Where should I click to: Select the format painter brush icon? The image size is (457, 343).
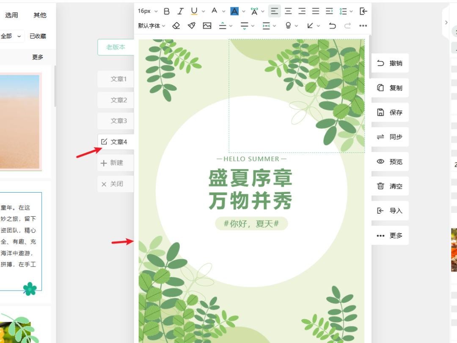[192, 26]
